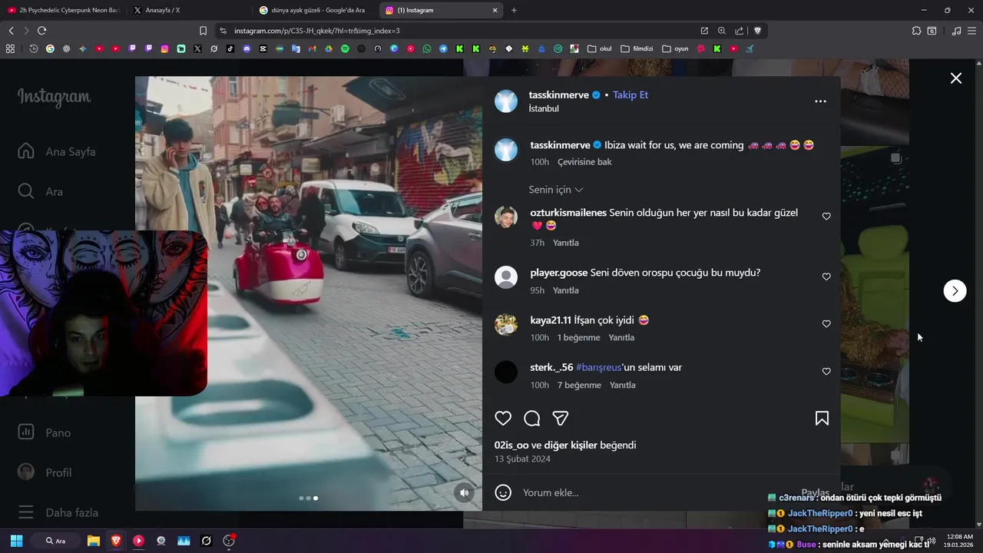Click the taskbar 'Ara' search box

[56, 541]
